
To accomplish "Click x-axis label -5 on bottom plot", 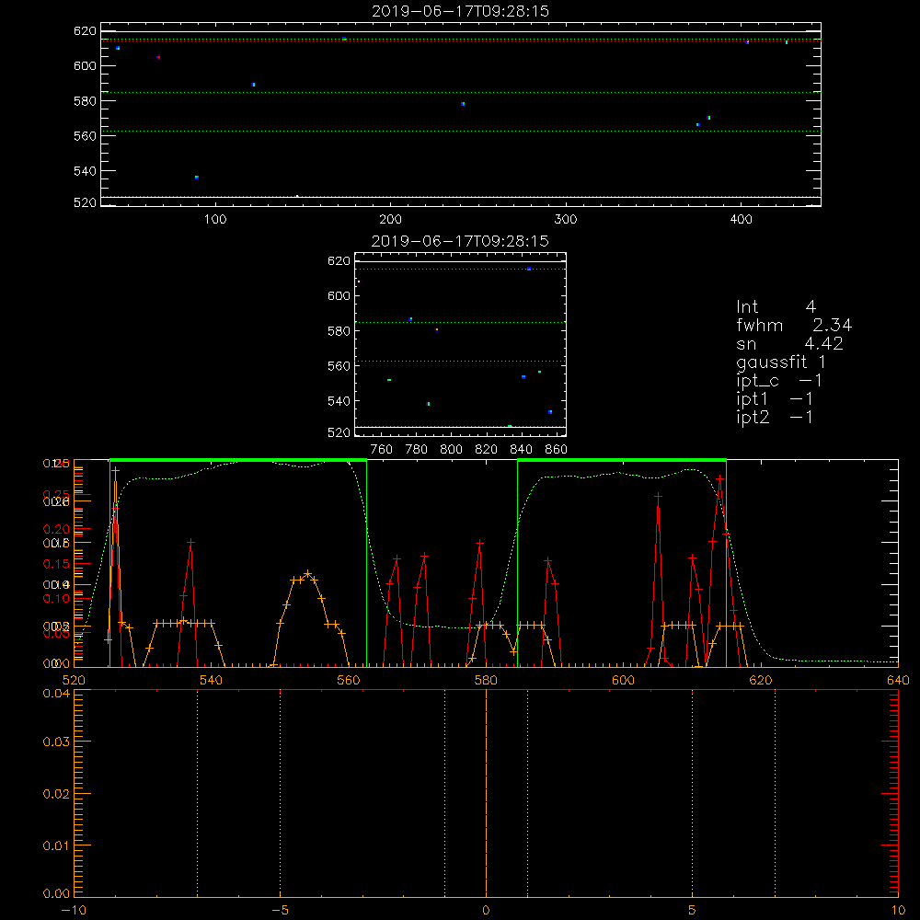I will coord(281,911).
